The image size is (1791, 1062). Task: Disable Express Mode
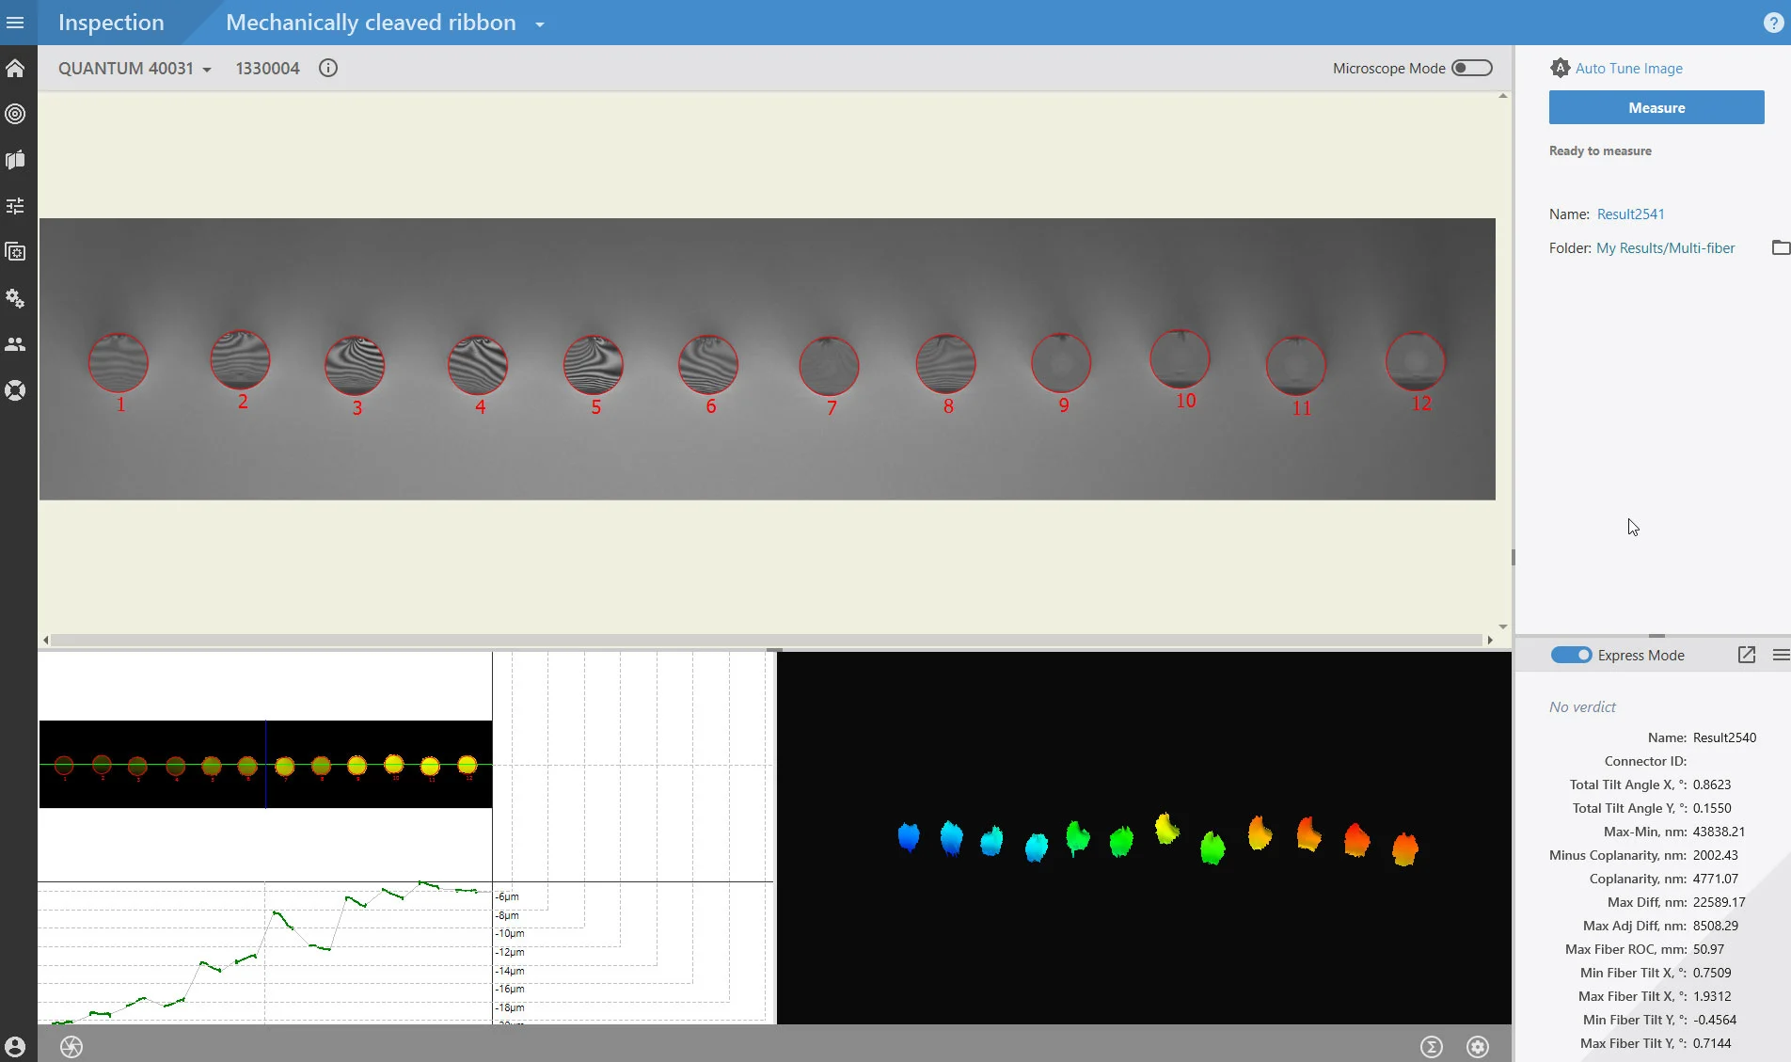1570,654
